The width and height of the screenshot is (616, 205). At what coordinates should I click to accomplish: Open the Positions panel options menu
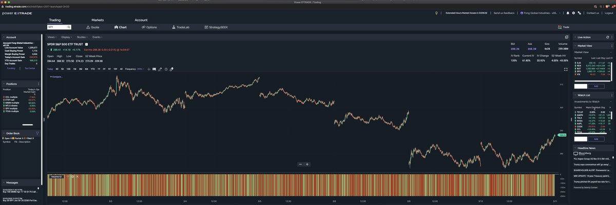38,84
